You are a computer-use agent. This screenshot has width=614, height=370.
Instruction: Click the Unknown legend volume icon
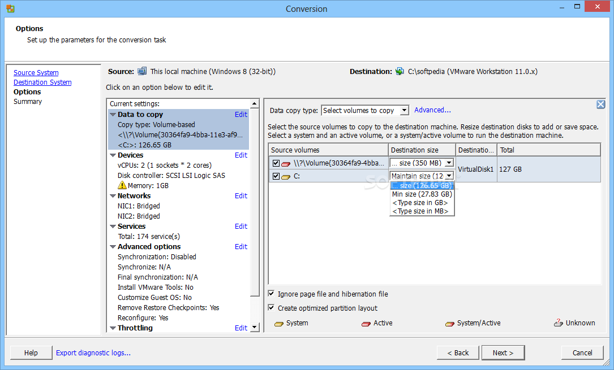(559, 323)
